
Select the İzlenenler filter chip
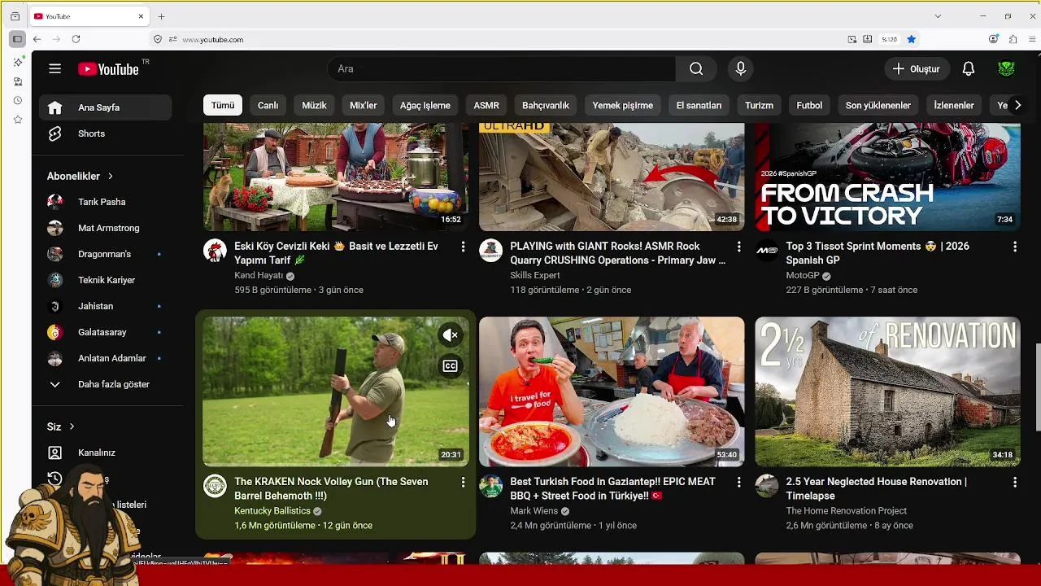pyautogui.click(x=954, y=105)
